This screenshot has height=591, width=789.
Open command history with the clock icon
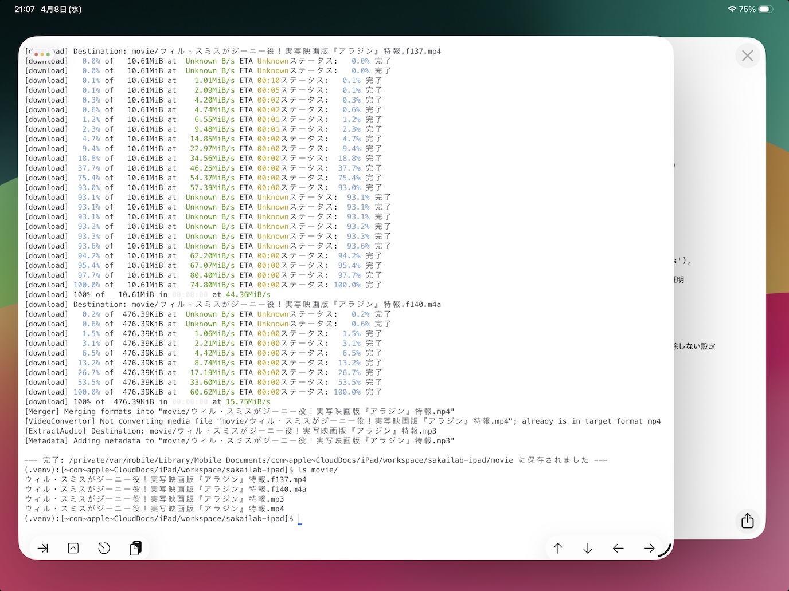pyautogui.click(x=104, y=548)
